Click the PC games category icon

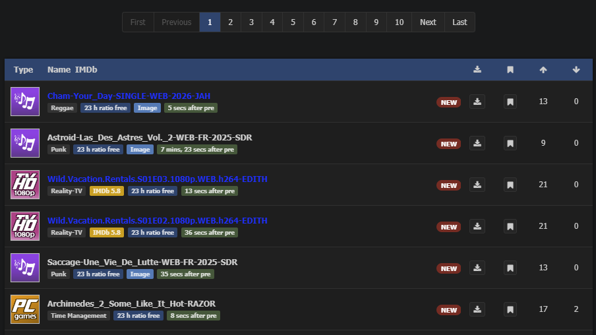(x=25, y=309)
